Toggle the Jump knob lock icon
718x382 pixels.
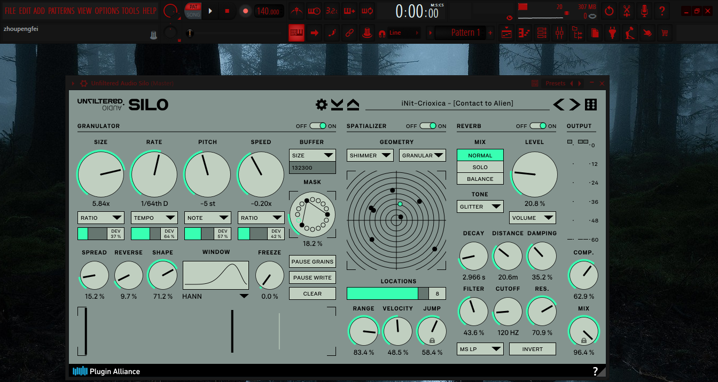pos(432,340)
